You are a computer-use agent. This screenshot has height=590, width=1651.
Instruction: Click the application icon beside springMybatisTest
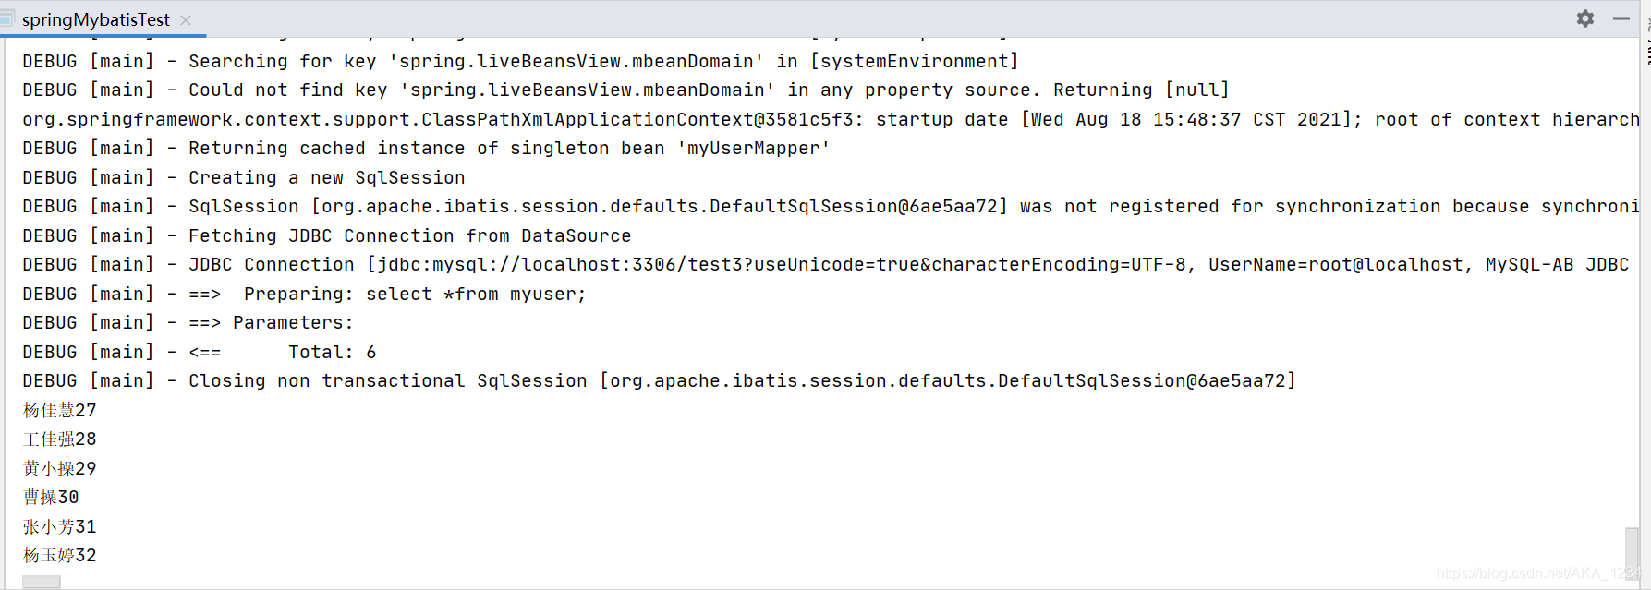click(7, 19)
